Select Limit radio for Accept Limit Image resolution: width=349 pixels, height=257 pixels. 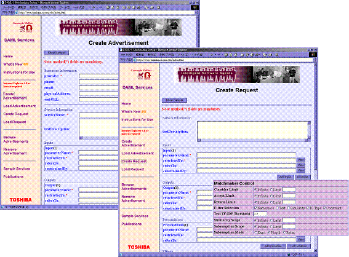tap(271, 196)
